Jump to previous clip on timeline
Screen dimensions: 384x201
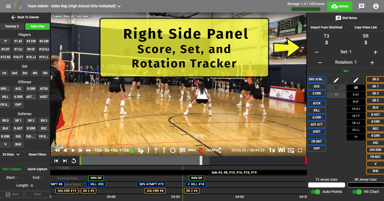(x=56, y=161)
